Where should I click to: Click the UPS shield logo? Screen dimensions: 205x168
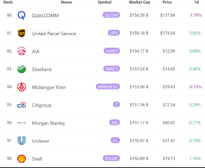click(22, 33)
